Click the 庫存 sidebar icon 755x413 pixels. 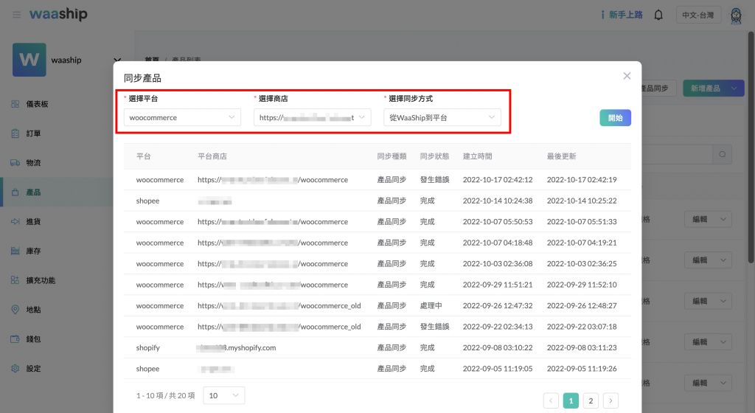click(x=15, y=251)
